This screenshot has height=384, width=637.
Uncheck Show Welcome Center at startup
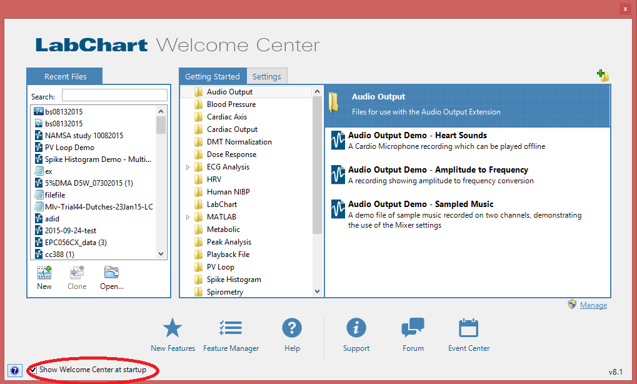click(33, 370)
